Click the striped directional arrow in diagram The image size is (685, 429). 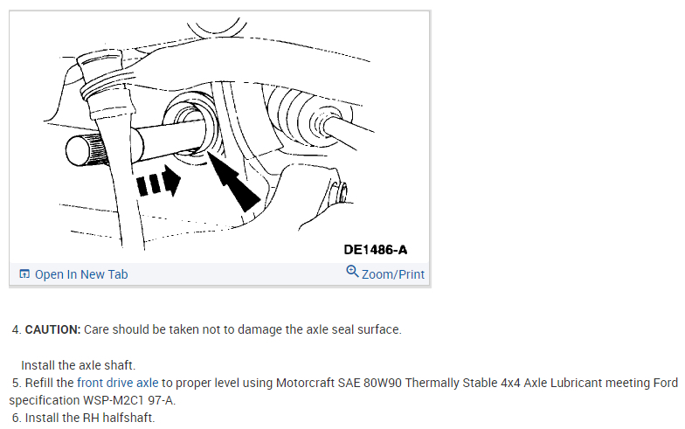click(158, 180)
